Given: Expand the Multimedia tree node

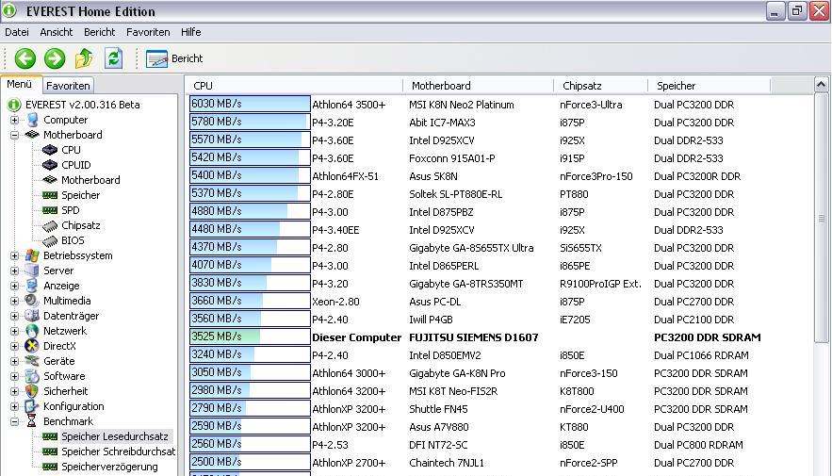Looking at the screenshot, I should pos(15,301).
